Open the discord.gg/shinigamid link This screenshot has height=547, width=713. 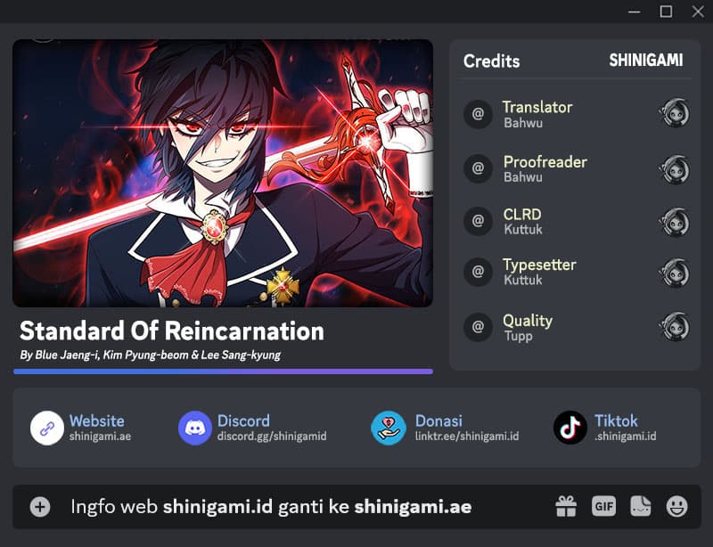[272, 437]
